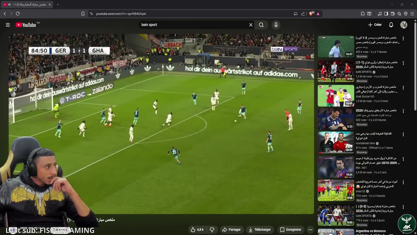This screenshot has width=417, height=235.
Task: Open the 18:24 RM - HD1 thumbnail
Action: 336,167
